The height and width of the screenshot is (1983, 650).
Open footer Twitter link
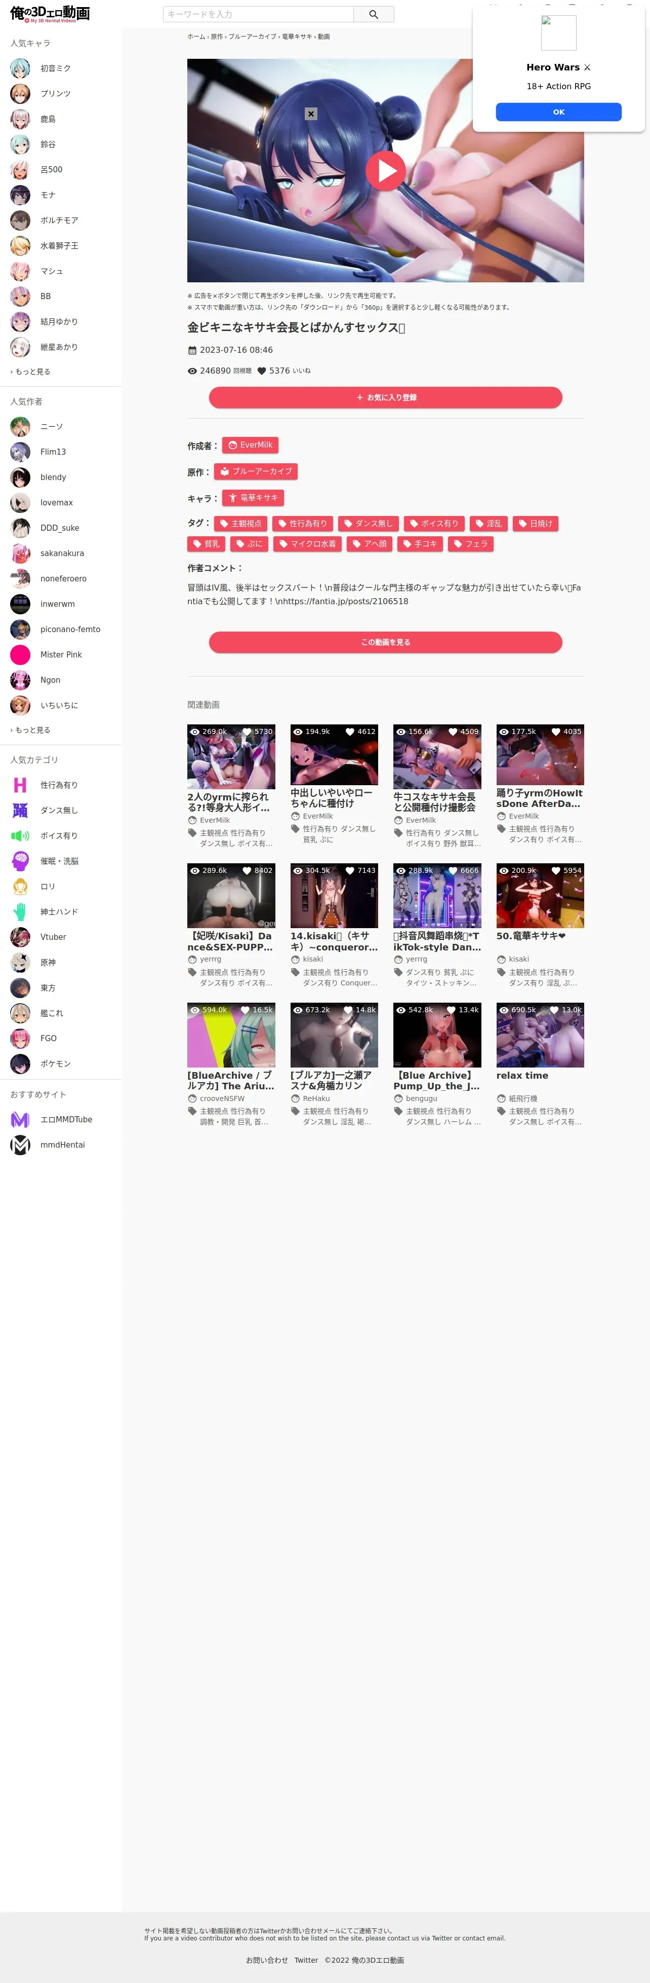point(306,1960)
